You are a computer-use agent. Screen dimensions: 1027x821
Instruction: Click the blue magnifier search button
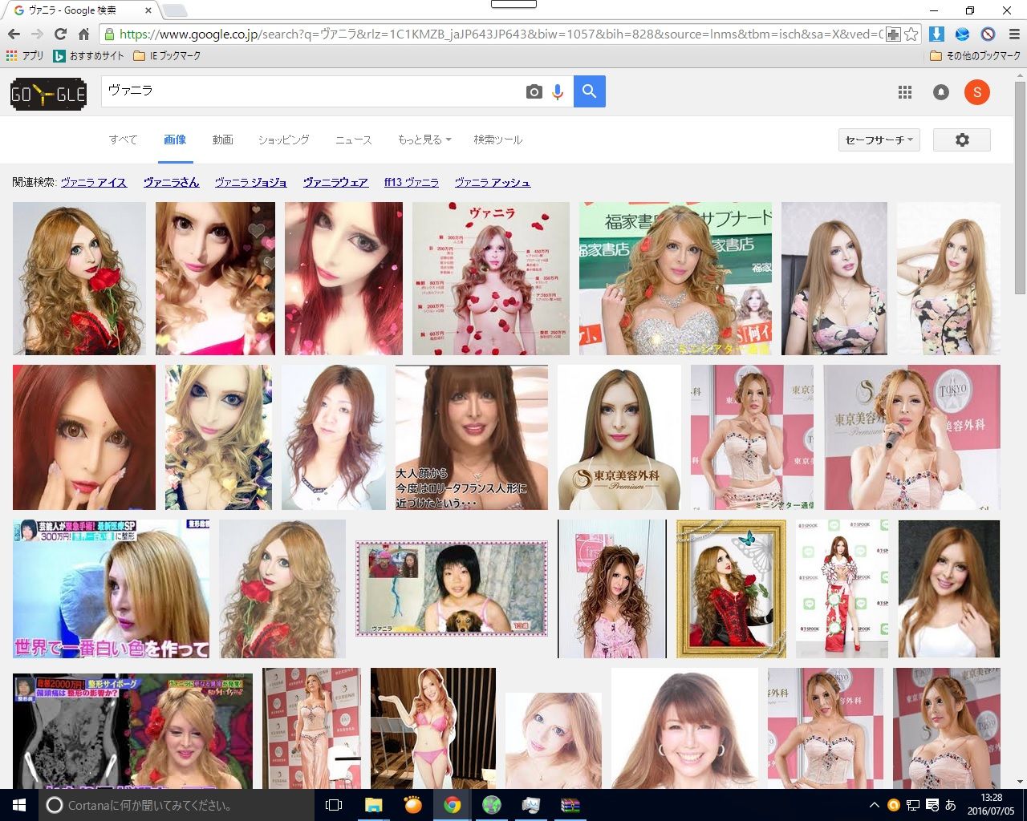point(590,91)
